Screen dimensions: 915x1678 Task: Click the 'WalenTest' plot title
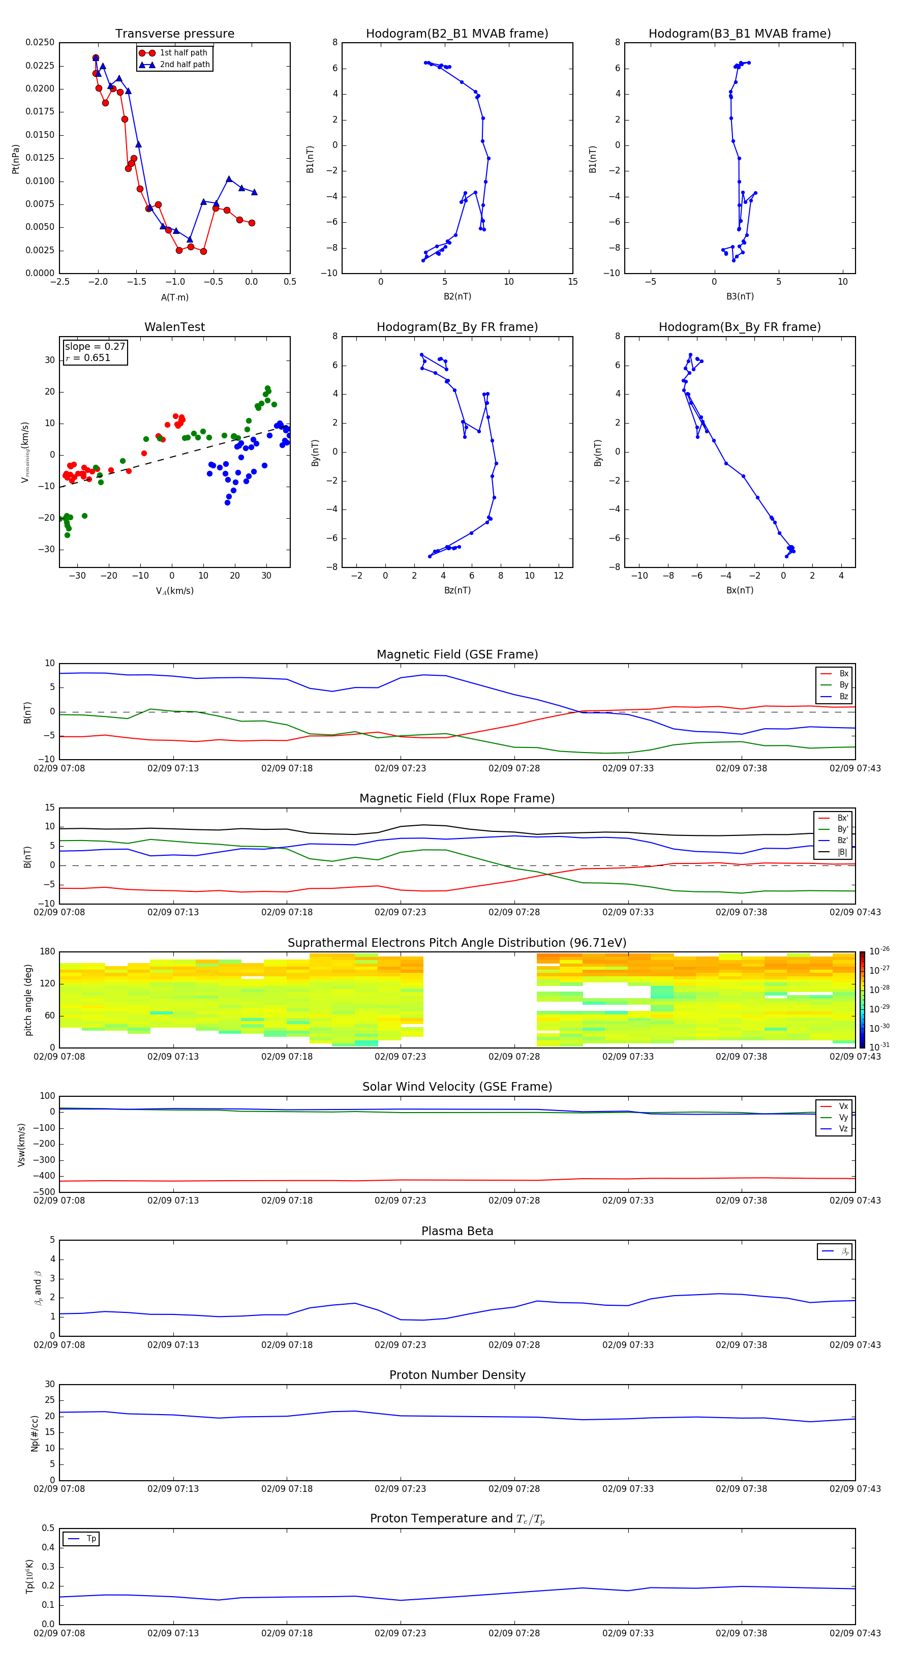pyautogui.click(x=174, y=327)
